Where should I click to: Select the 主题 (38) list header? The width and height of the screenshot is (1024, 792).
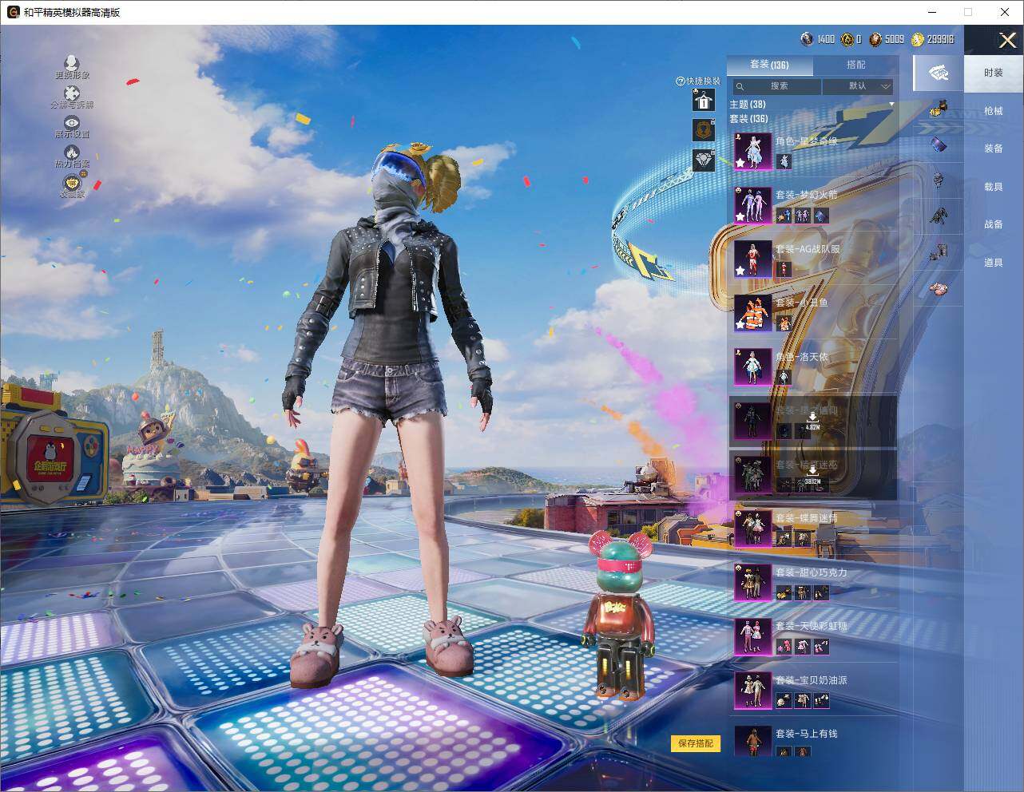coord(747,105)
